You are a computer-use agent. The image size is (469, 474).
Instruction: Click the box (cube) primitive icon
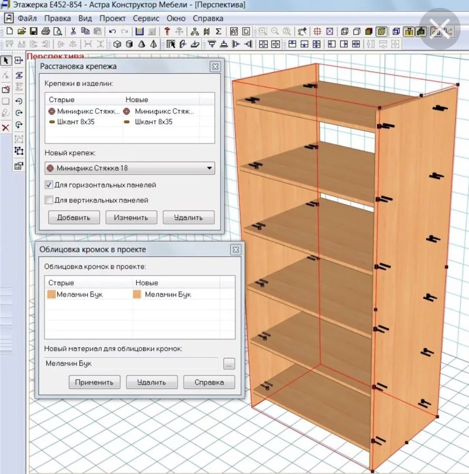coord(117,45)
